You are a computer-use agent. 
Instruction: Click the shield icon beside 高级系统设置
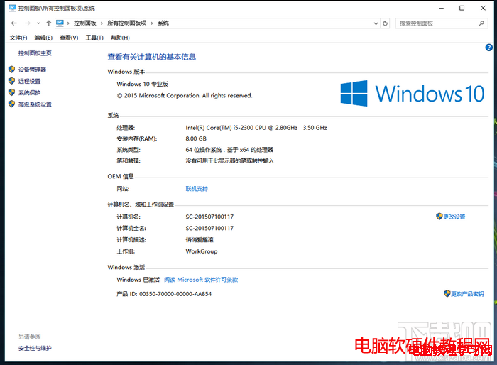pos(12,104)
